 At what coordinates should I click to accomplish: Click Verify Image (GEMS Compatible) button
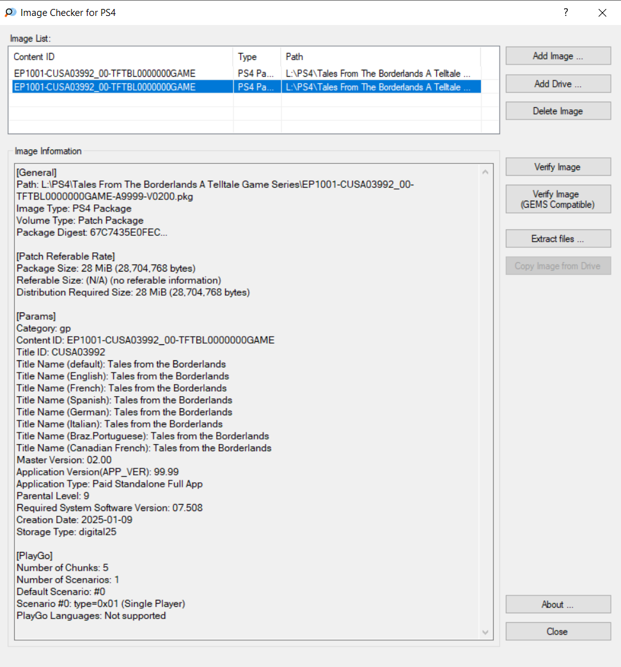[558, 199]
